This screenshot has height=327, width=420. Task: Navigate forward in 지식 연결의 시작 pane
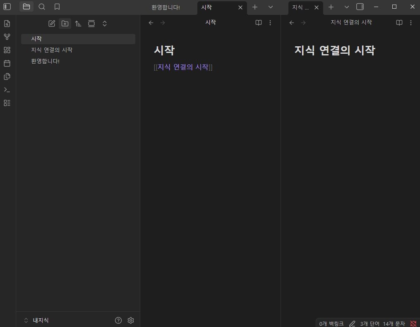click(x=303, y=23)
